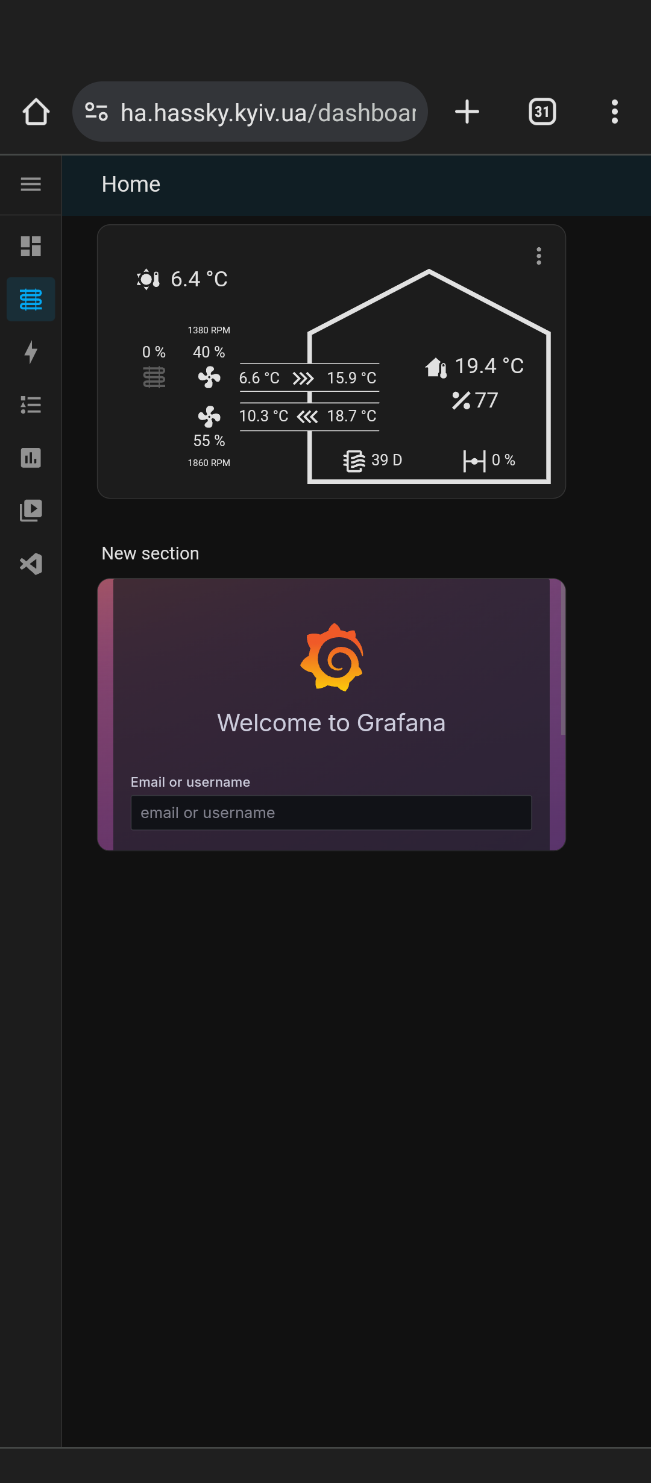Screen dimensions: 651x1483
Task: Click the Home dashboard title
Action: click(131, 184)
